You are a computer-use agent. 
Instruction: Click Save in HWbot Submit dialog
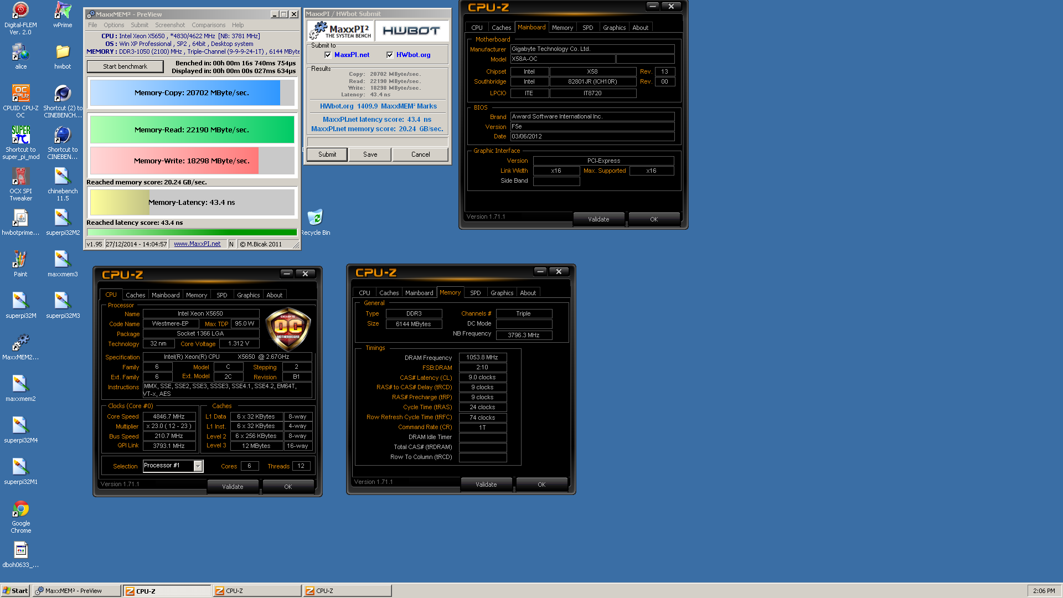click(x=370, y=154)
